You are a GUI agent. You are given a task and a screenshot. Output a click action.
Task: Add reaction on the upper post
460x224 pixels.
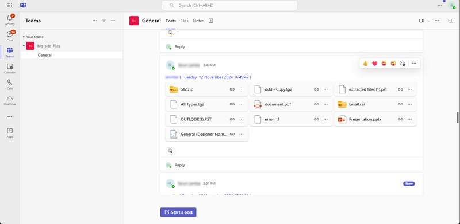pos(170,33)
